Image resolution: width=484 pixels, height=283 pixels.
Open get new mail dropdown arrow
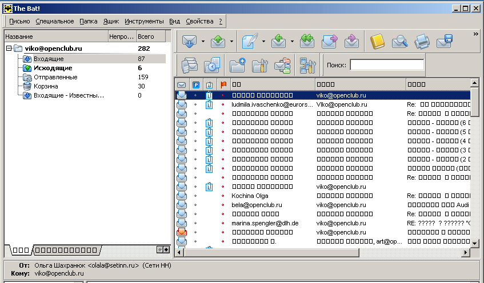tap(203, 41)
